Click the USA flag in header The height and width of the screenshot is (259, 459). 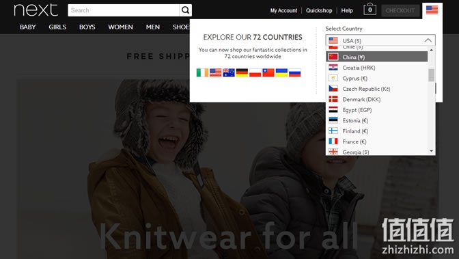[x=432, y=10]
